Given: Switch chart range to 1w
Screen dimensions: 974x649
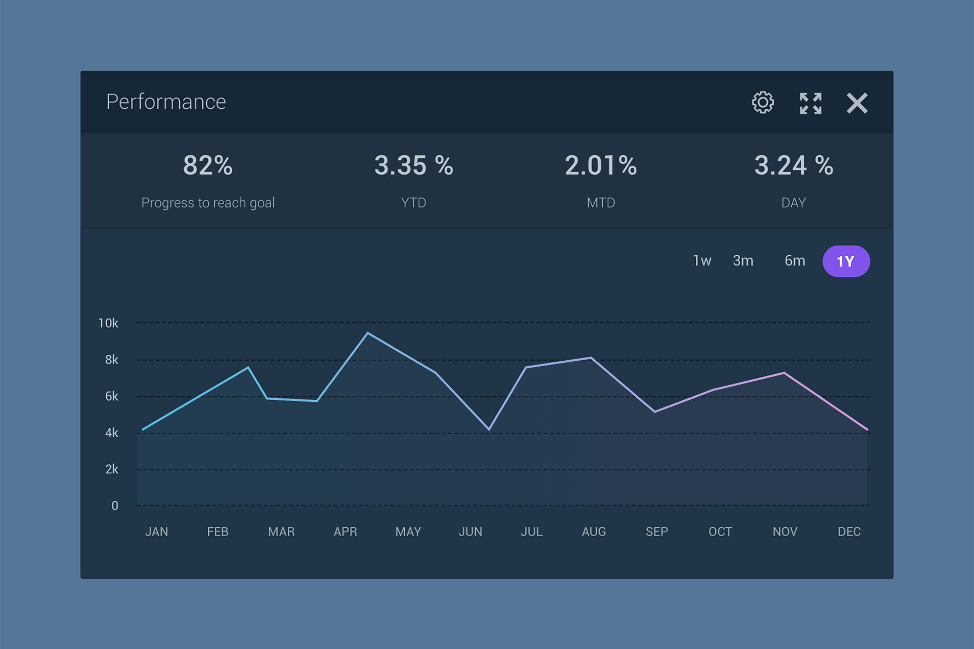Looking at the screenshot, I should pos(702,261).
